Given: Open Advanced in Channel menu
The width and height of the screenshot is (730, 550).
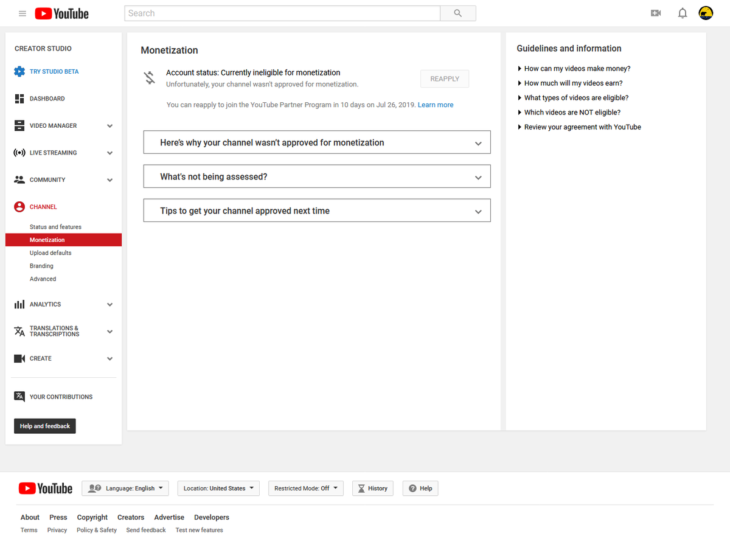Looking at the screenshot, I should click(43, 279).
